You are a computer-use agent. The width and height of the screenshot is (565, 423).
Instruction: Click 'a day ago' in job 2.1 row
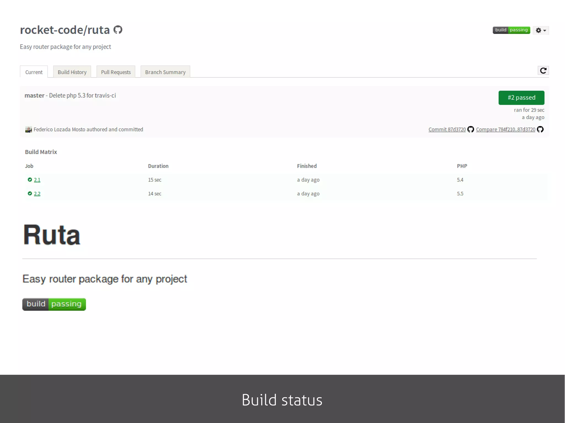[x=308, y=180]
